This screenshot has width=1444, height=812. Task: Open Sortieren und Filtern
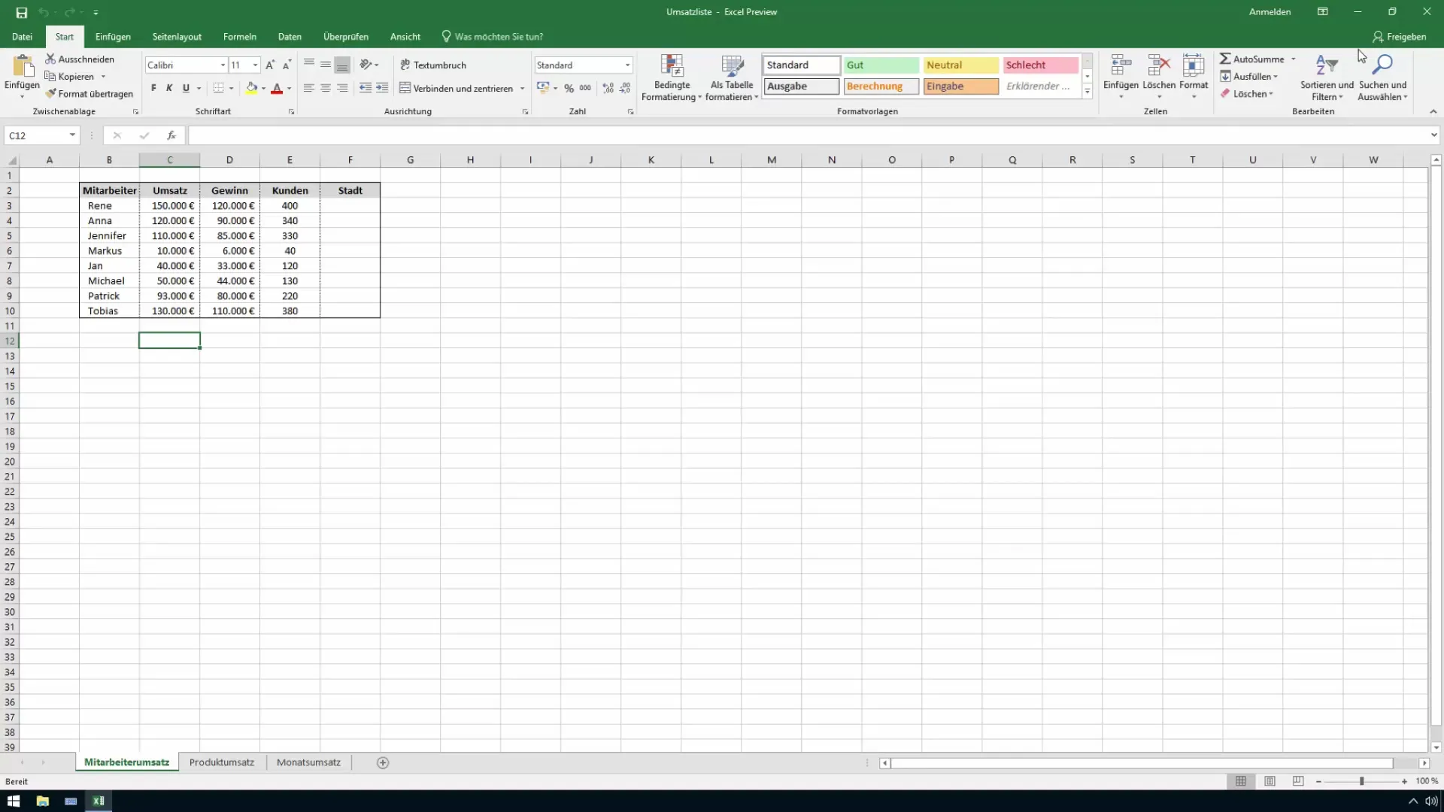click(1327, 77)
